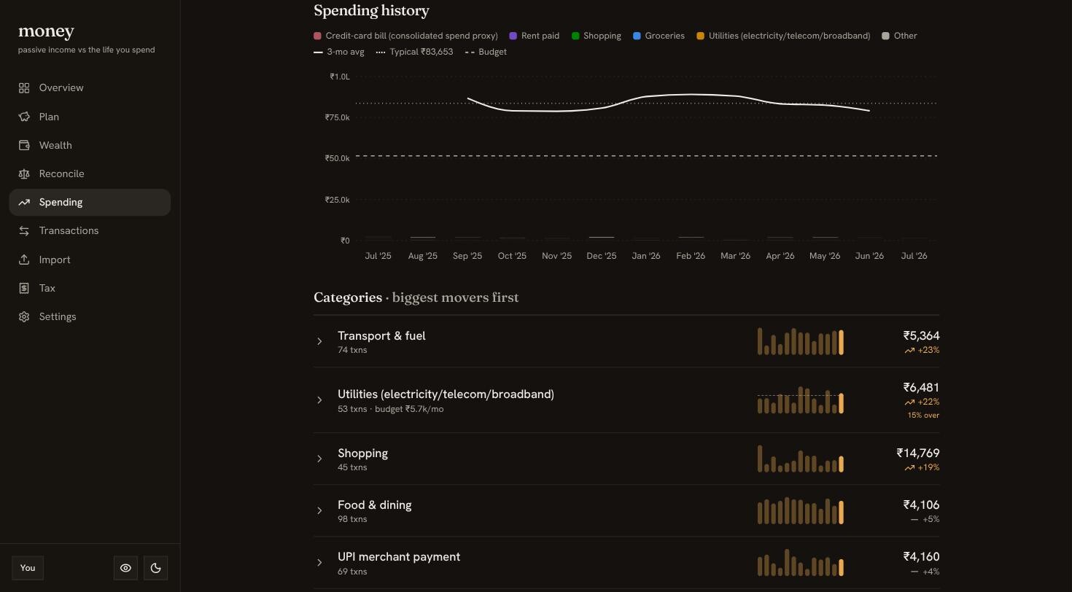Image resolution: width=1072 pixels, height=592 pixels.
Task: Toggle the privacy eye button
Action: point(125,568)
